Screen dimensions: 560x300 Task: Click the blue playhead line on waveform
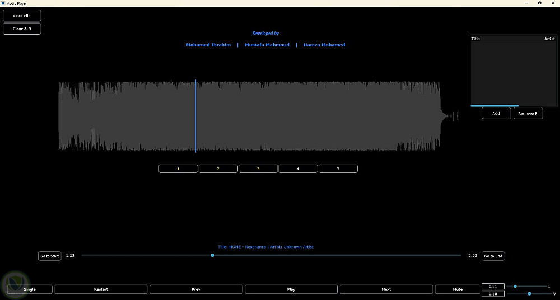pos(195,116)
